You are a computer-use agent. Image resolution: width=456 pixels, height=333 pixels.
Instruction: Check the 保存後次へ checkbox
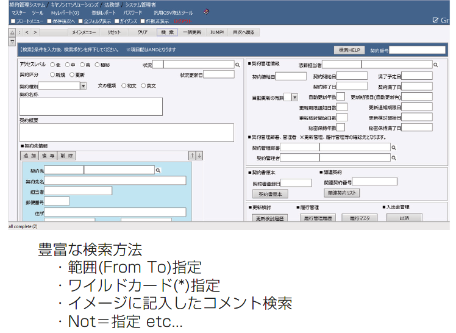pyautogui.click(x=49, y=21)
